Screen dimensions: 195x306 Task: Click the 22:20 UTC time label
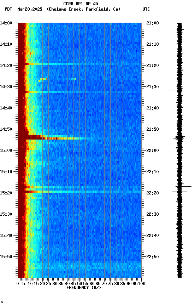coord(153,193)
